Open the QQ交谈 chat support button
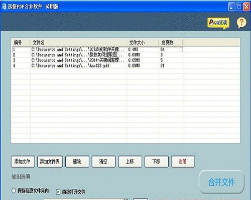Screen dimensions: 251x200 coord(218,22)
